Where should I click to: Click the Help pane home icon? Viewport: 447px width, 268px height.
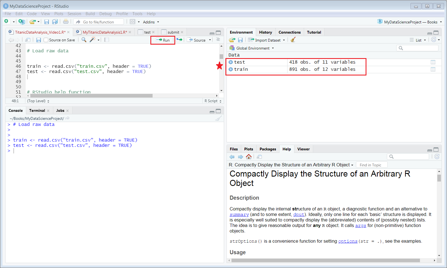point(249,157)
